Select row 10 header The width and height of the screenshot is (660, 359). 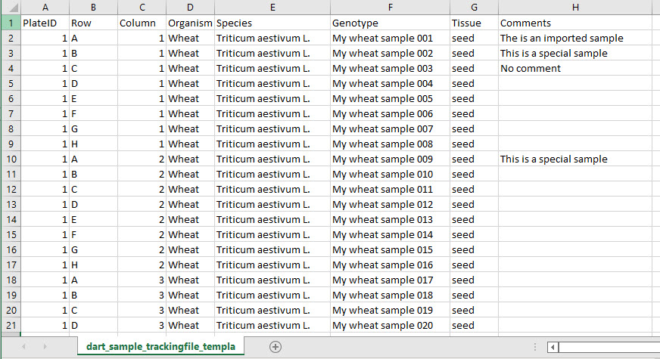coord(10,159)
